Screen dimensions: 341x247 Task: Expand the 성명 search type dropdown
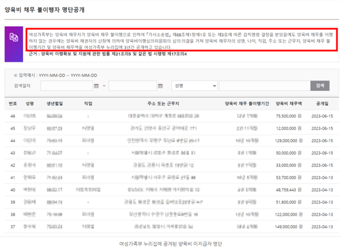[194, 86]
